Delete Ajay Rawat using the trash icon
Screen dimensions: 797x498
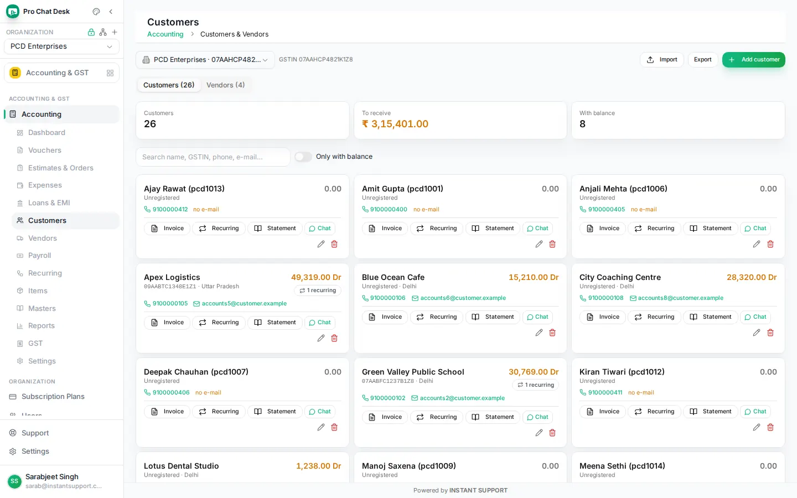point(334,244)
